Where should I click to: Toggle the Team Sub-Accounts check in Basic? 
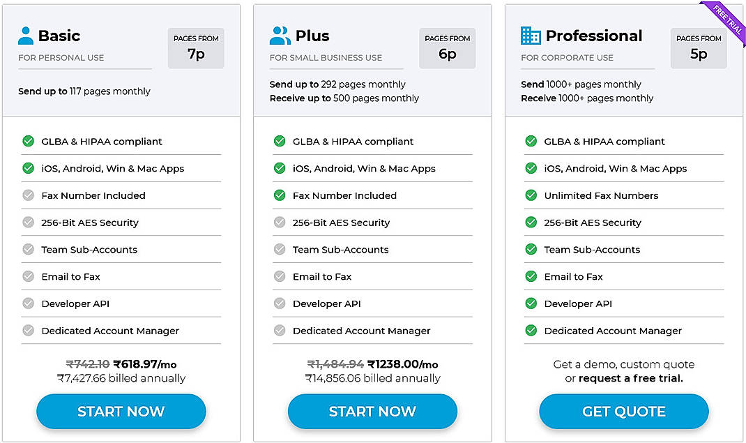[x=28, y=249]
